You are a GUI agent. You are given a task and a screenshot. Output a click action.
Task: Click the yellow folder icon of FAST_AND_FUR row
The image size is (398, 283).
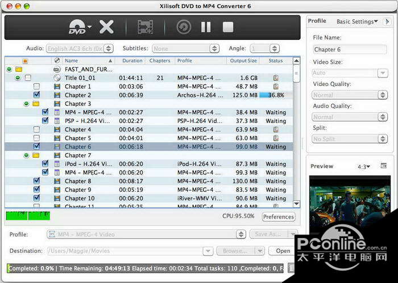[x=19, y=69]
